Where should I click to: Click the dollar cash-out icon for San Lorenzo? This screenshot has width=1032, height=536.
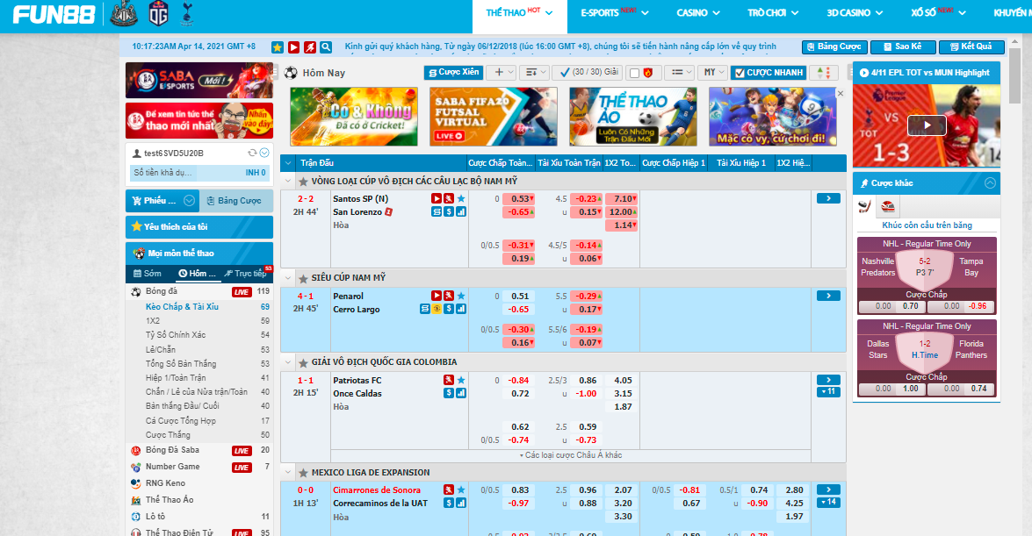click(x=448, y=211)
